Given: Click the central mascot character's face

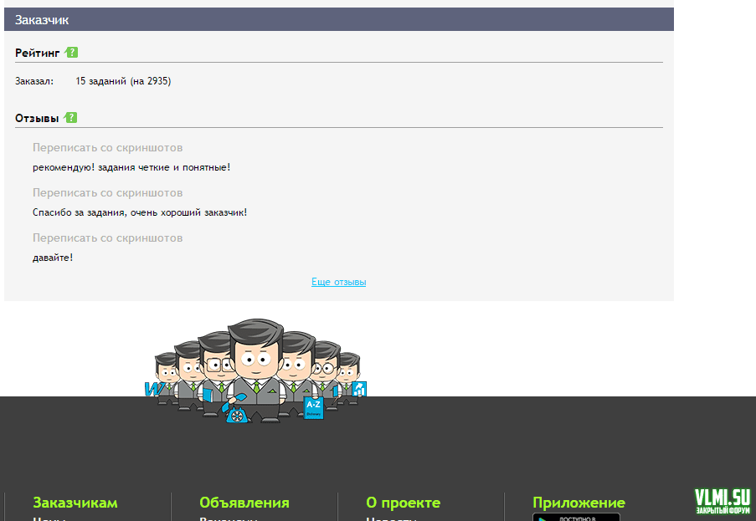Looking at the screenshot, I should 257,361.
